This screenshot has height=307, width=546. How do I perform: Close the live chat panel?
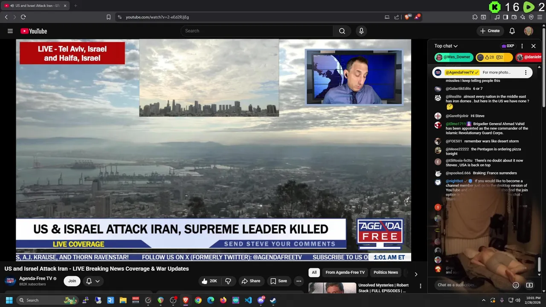point(533,46)
